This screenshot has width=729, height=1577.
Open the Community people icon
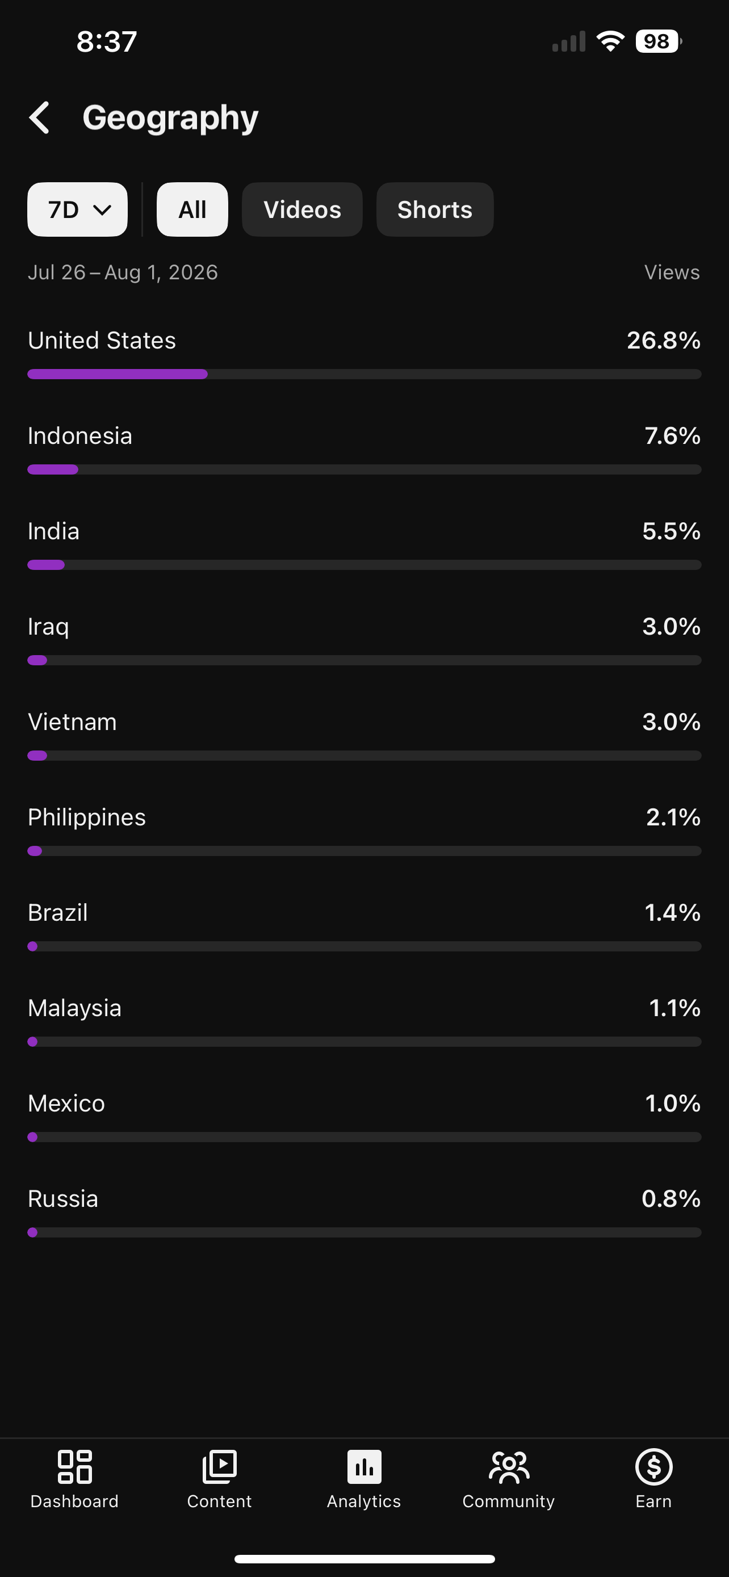click(x=509, y=1467)
